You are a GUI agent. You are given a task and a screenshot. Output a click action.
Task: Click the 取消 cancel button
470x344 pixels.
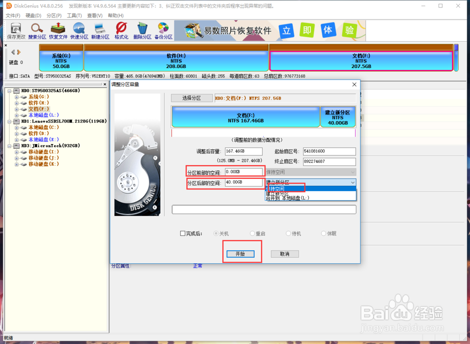pyautogui.click(x=284, y=254)
